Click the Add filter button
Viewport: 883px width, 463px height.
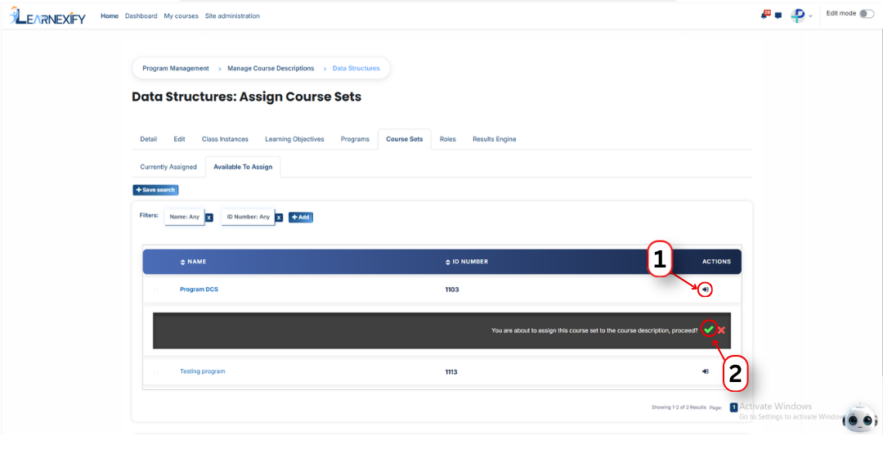(x=301, y=218)
